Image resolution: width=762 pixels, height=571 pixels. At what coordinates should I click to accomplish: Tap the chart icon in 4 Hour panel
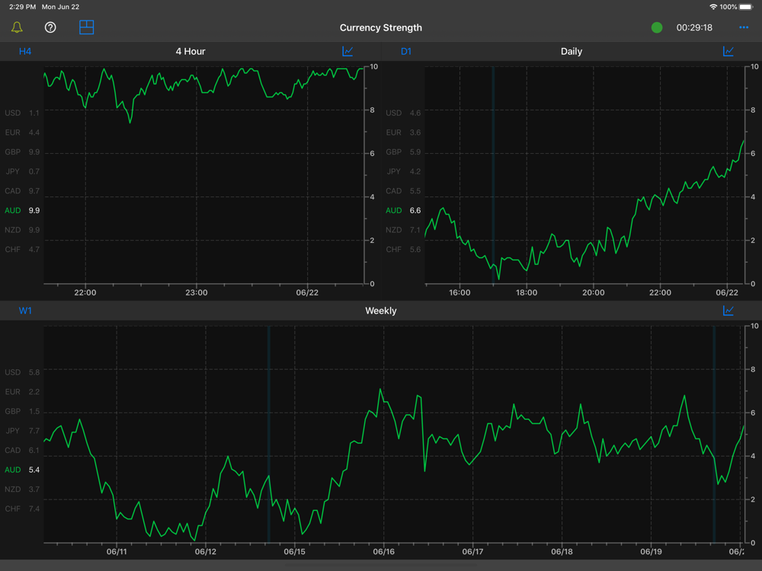(347, 51)
